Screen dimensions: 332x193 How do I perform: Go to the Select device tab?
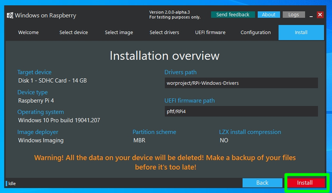coord(74,32)
